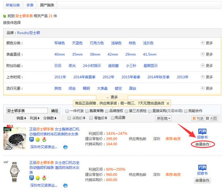223x193 pixels.
Task: Switch to 列表 list view
Action: coord(198,119)
